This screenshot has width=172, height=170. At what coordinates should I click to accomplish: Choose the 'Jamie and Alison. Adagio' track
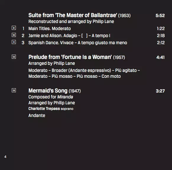(x=69, y=36)
